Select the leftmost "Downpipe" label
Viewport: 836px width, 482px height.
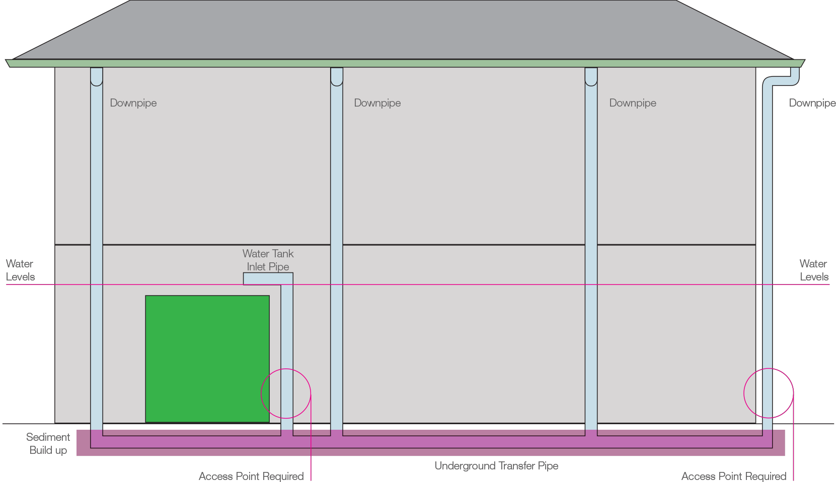coord(133,103)
